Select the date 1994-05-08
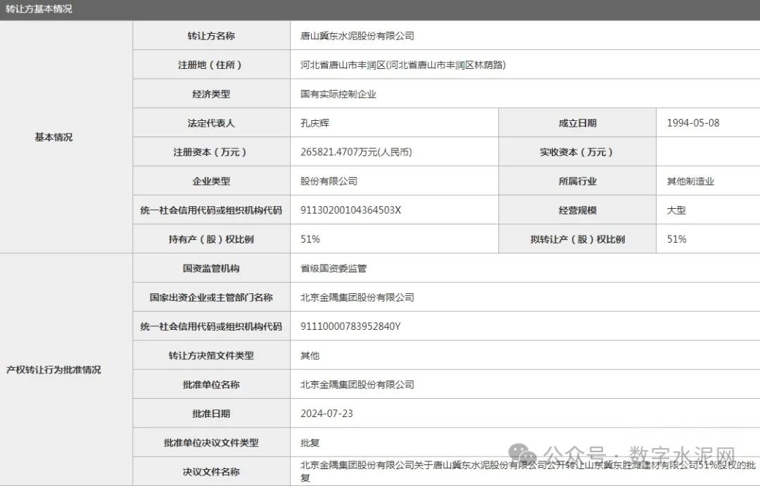Viewport: 760px width, 486px height. click(693, 123)
